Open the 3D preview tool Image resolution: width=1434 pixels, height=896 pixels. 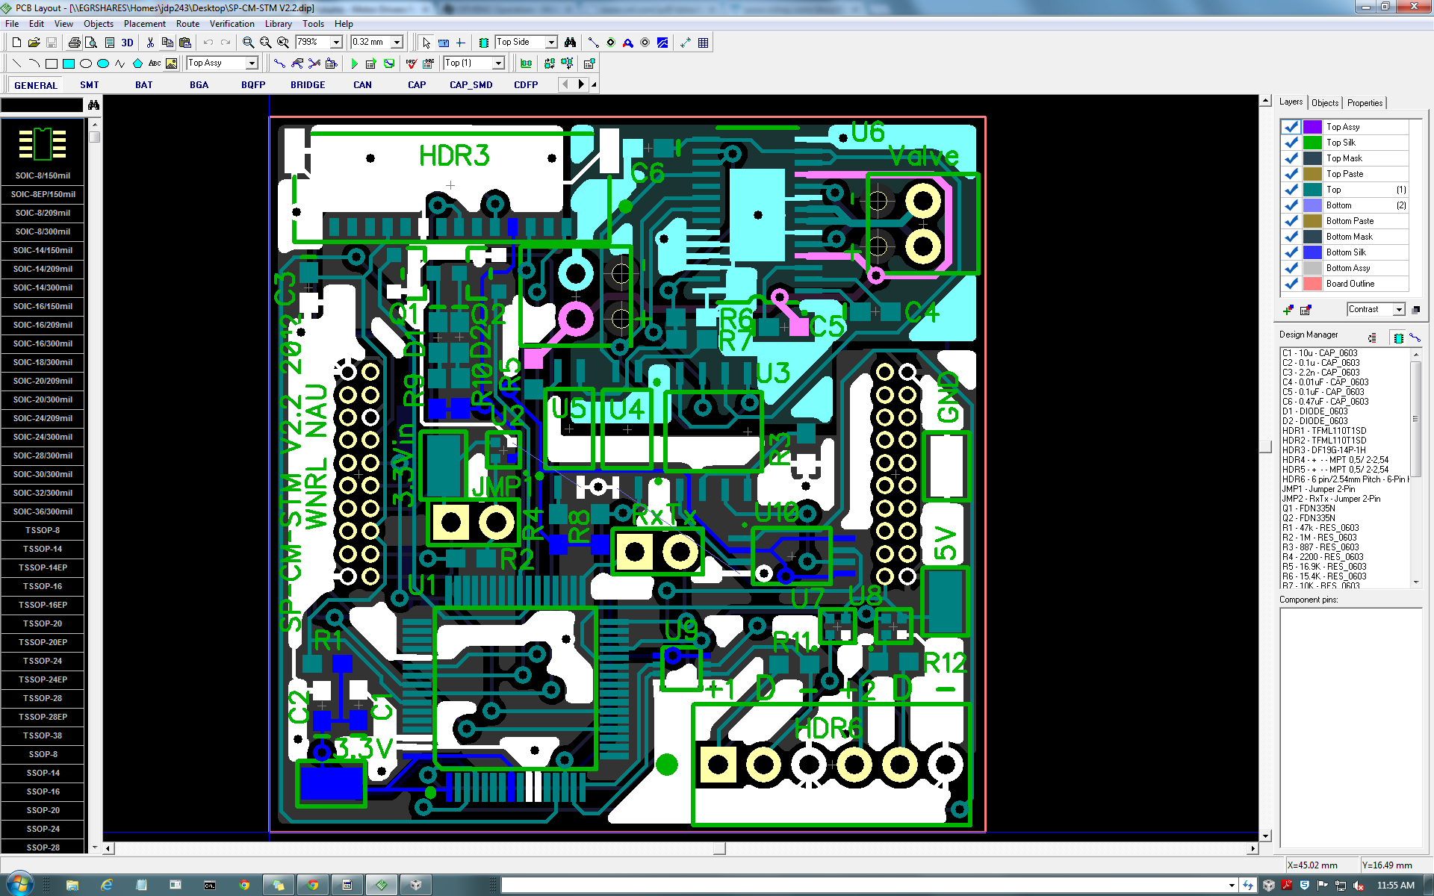(x=127, y=43)
